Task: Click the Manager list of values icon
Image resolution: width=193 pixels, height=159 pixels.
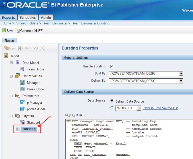Action: (x=22, y=83)
